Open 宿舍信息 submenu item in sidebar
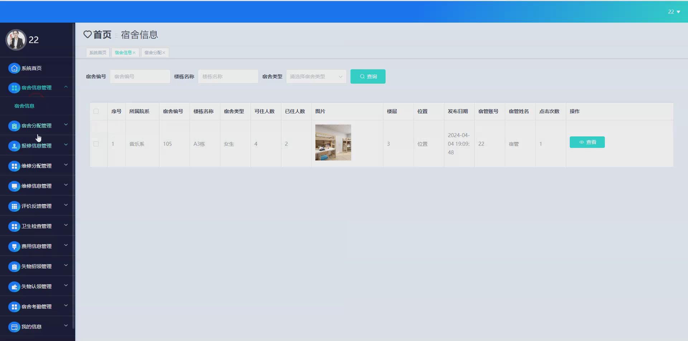The height and width of the screenshot is (341, 688). click(x=24, y=106)
